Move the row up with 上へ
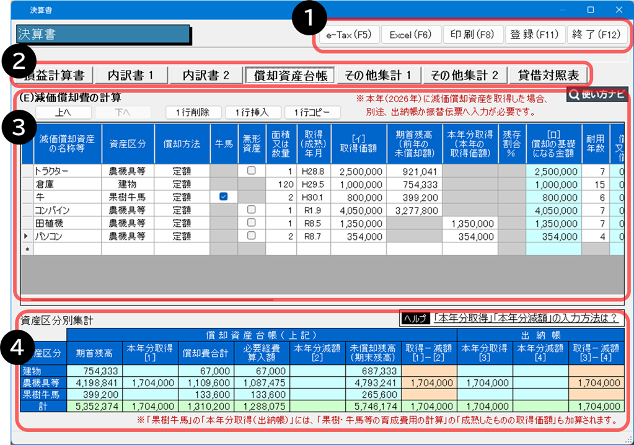 click(x=64, y=112)
